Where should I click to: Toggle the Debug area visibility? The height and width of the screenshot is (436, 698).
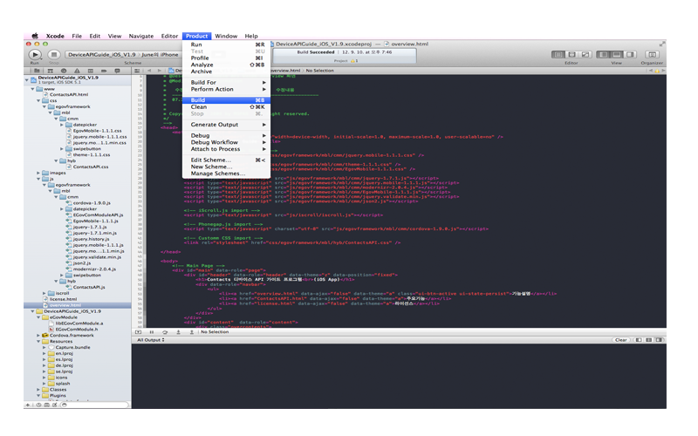pos(616,55)
